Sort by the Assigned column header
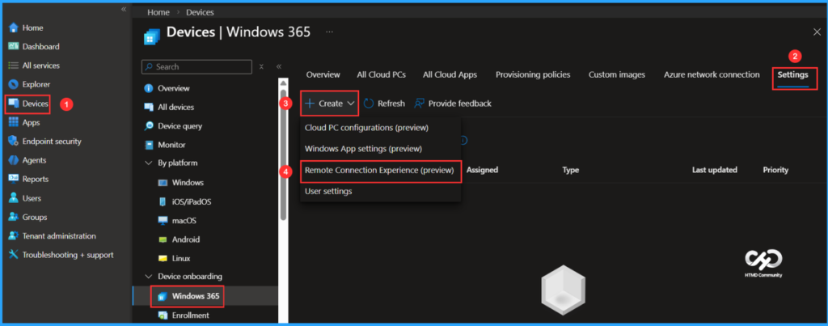 [x=482, y=170]
